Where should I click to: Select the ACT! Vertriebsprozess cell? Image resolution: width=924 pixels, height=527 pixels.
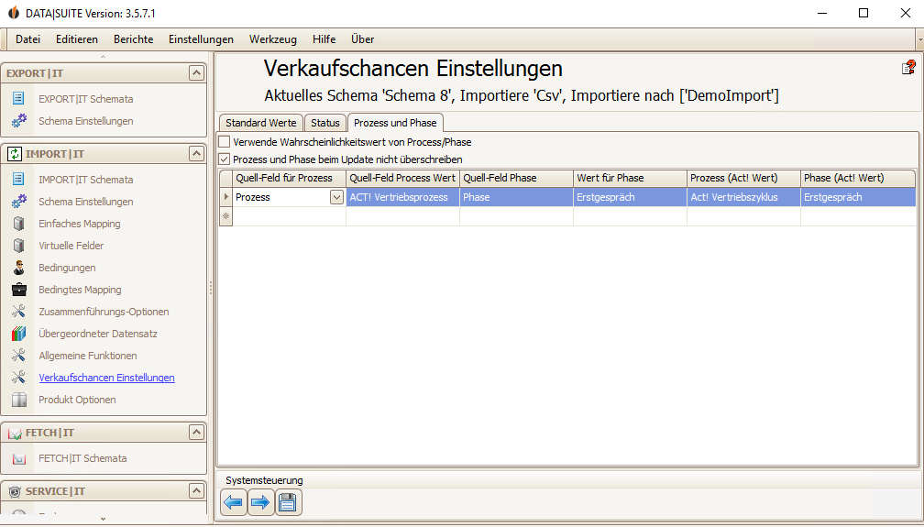402,197
